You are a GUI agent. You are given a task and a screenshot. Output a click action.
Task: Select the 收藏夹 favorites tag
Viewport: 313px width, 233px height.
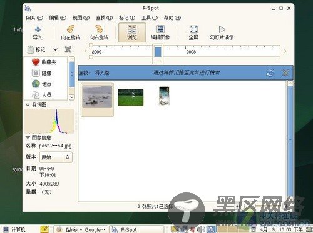44,62
